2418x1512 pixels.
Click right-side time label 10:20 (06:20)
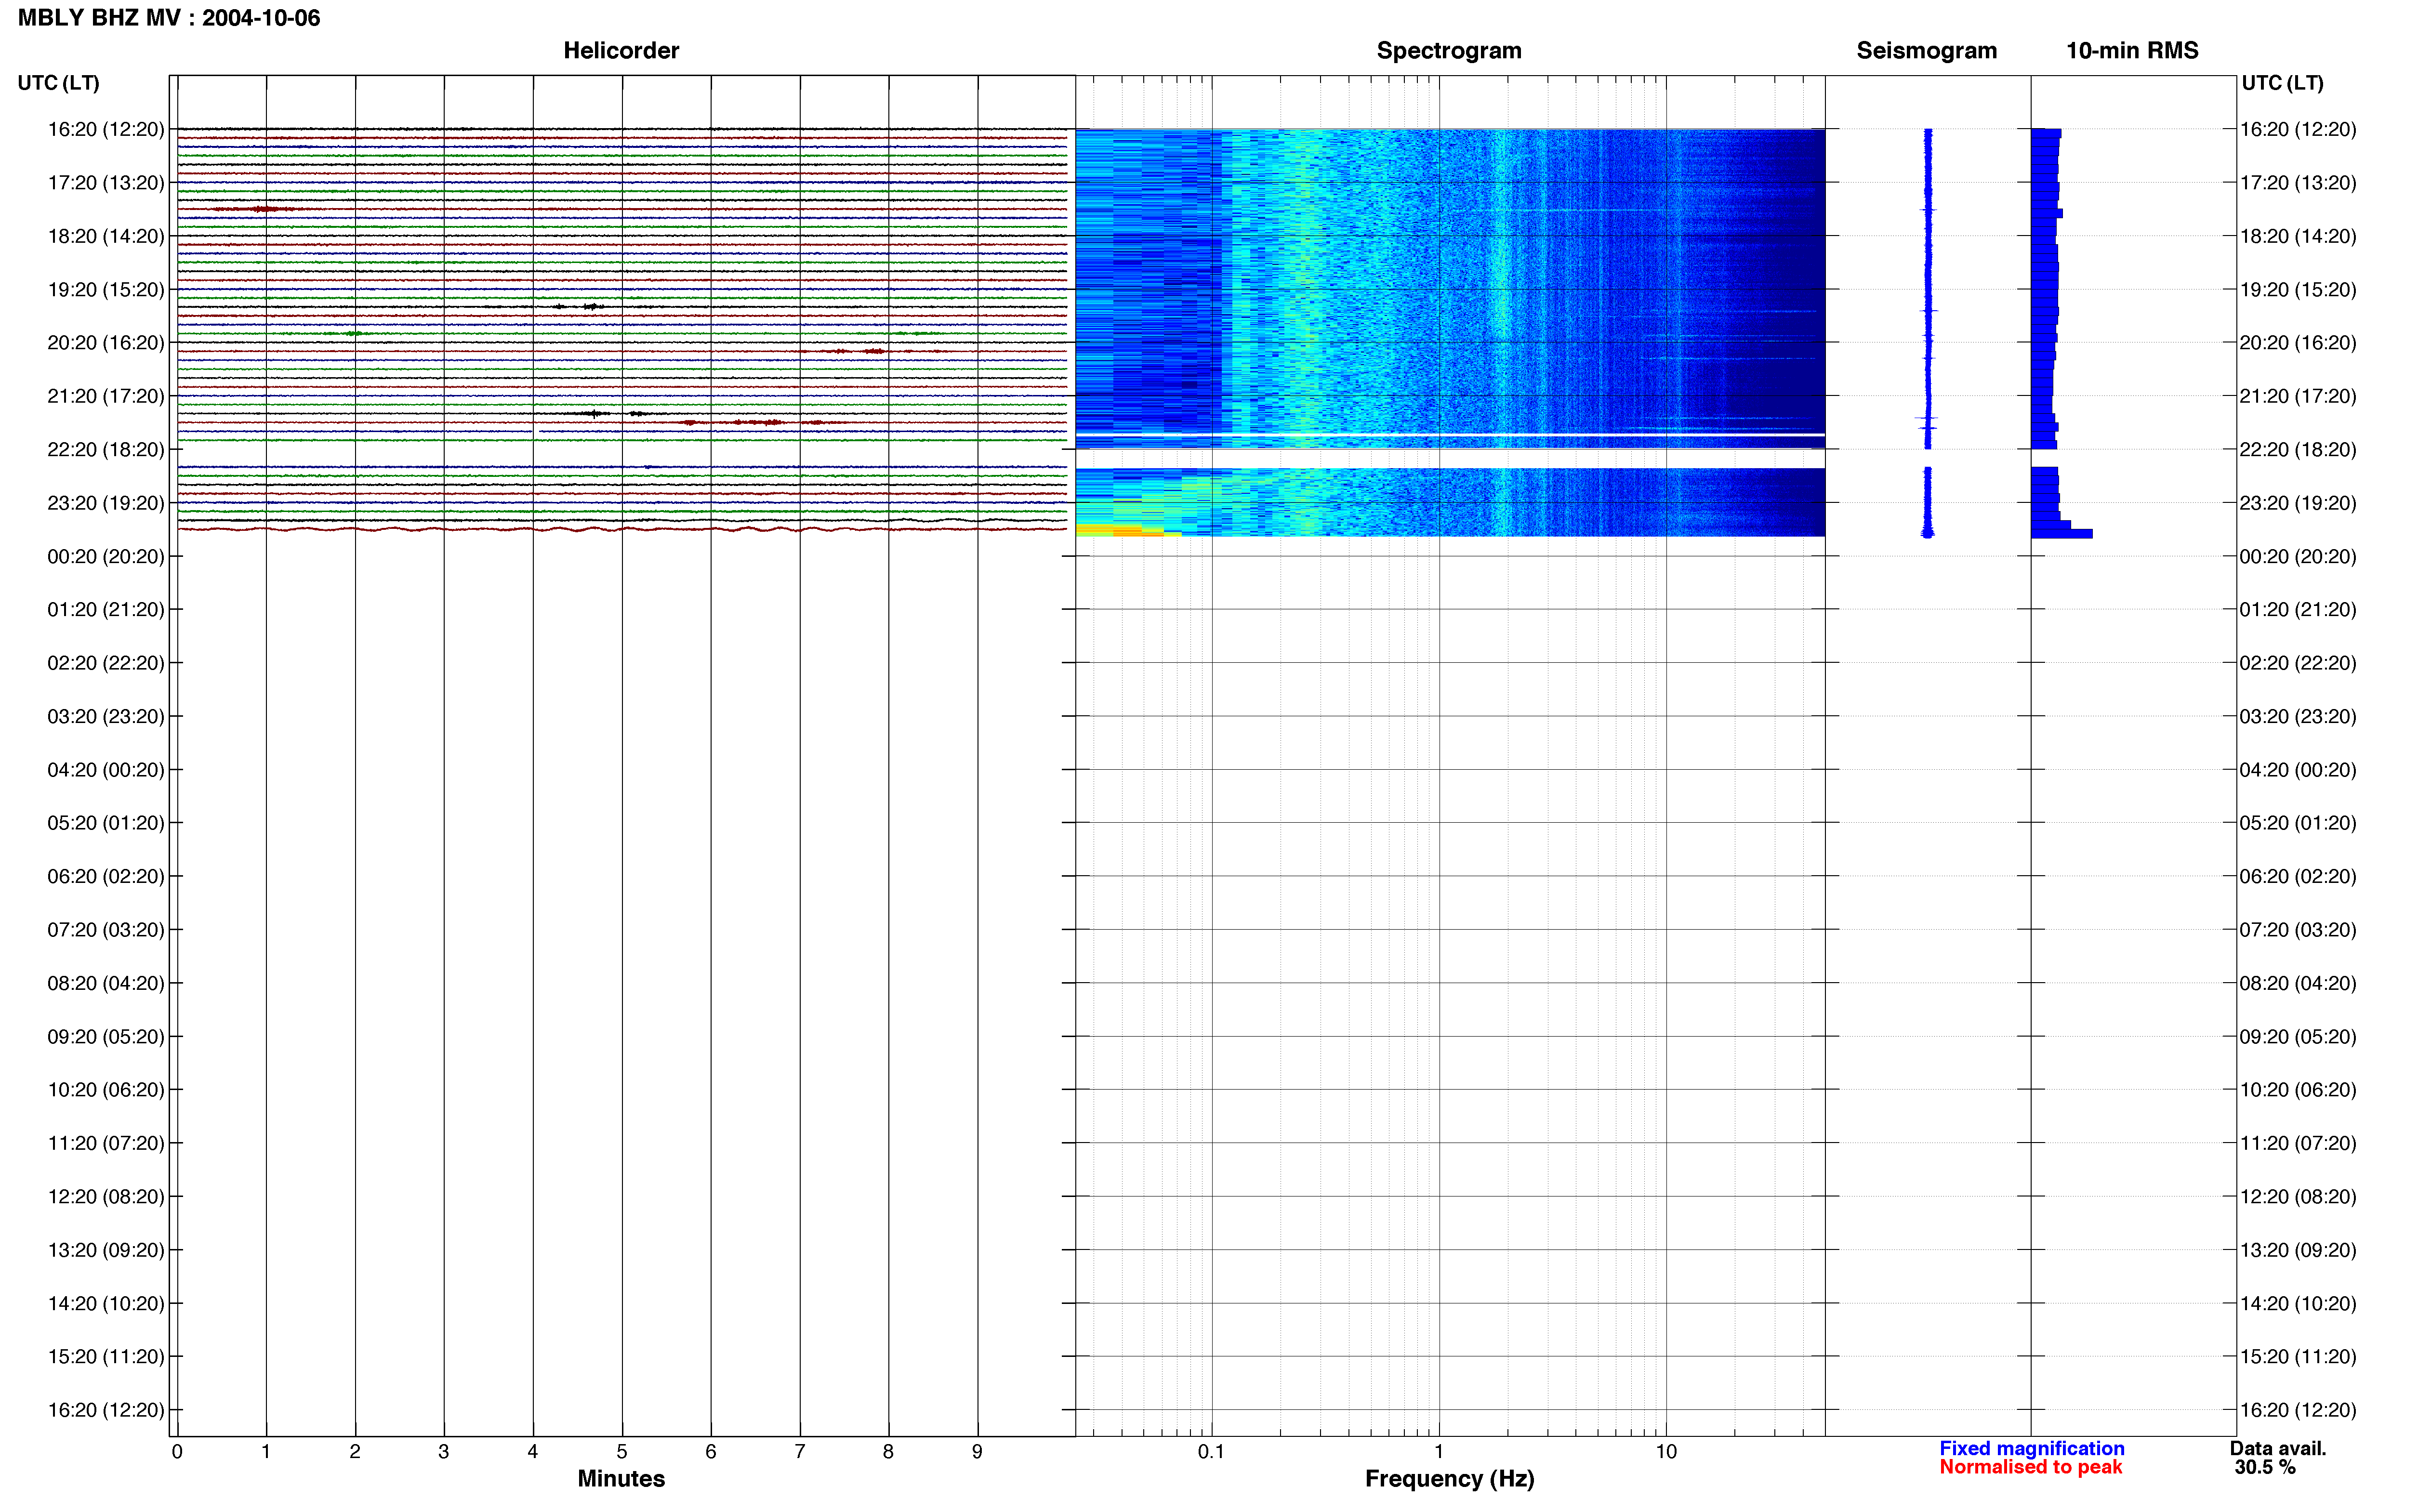tap(2298, 1090)
